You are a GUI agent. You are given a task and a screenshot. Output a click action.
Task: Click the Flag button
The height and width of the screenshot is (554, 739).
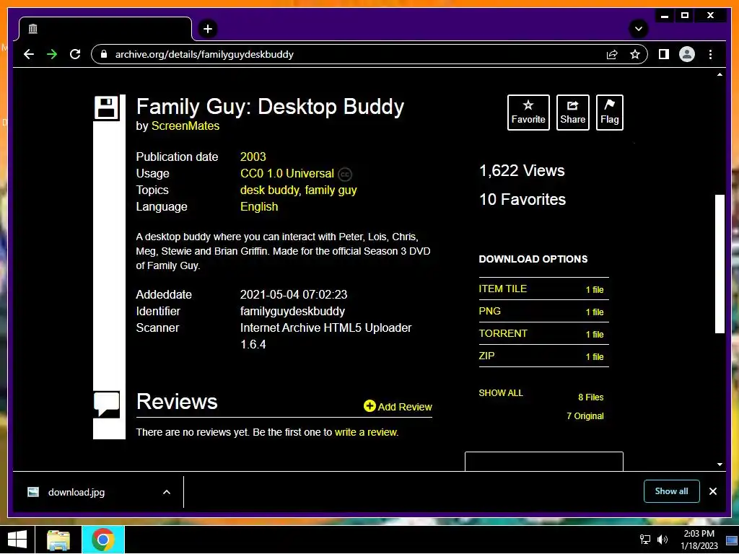click(609, 112)
